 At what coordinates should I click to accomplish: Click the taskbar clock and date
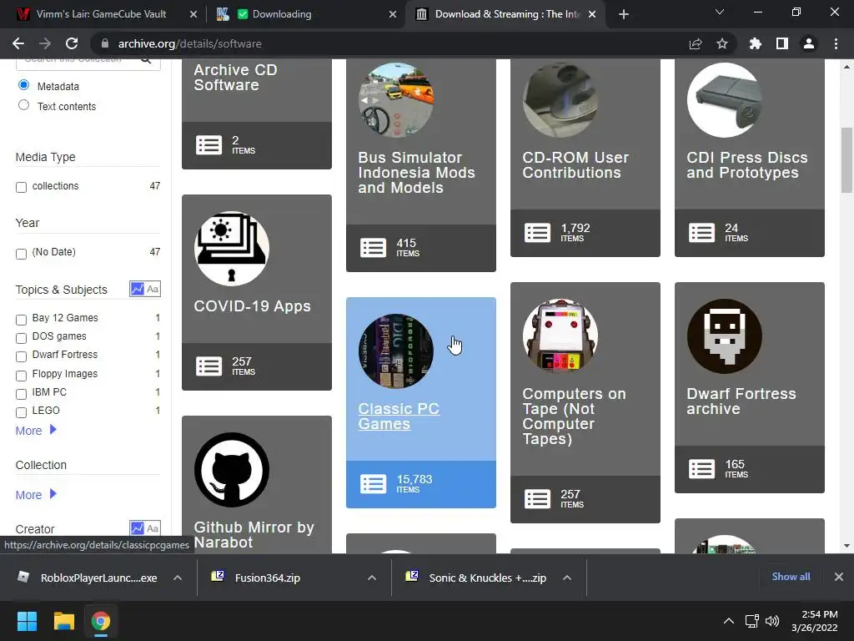(x=815, y=621)
